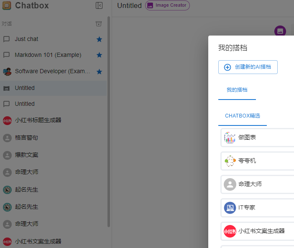Open the 小红书文案生成器 conversation in the sidebar
Viewport: 294px width, 248px height.
53,241
